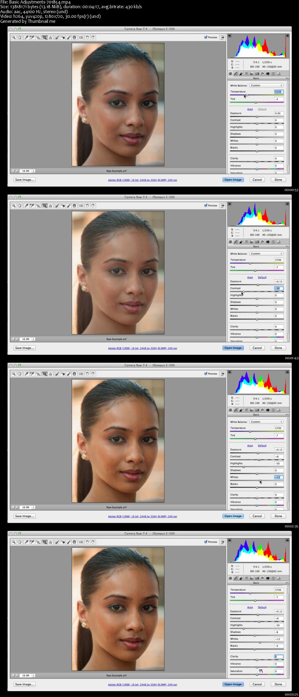This screenshot has height=697, width=299.
Task: Open the Basic panel flyout menu in the 00:03:25 frame
Action: click(287, 583)
